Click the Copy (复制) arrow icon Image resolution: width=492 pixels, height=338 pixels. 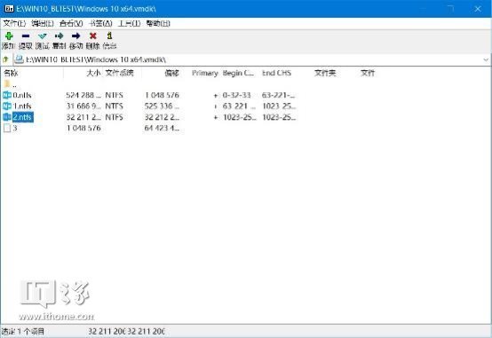coord(59,35)
